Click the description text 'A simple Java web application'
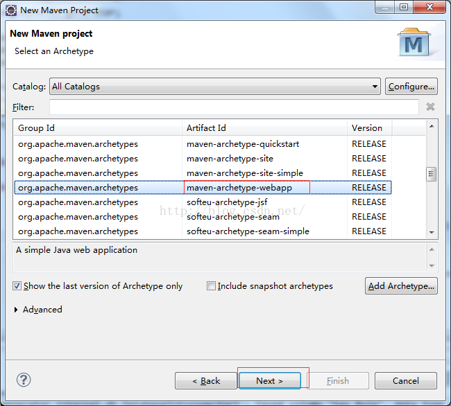 76,250
